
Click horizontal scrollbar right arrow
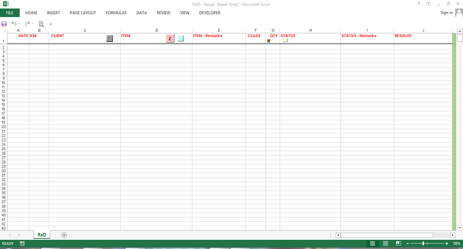pos(452,235)
